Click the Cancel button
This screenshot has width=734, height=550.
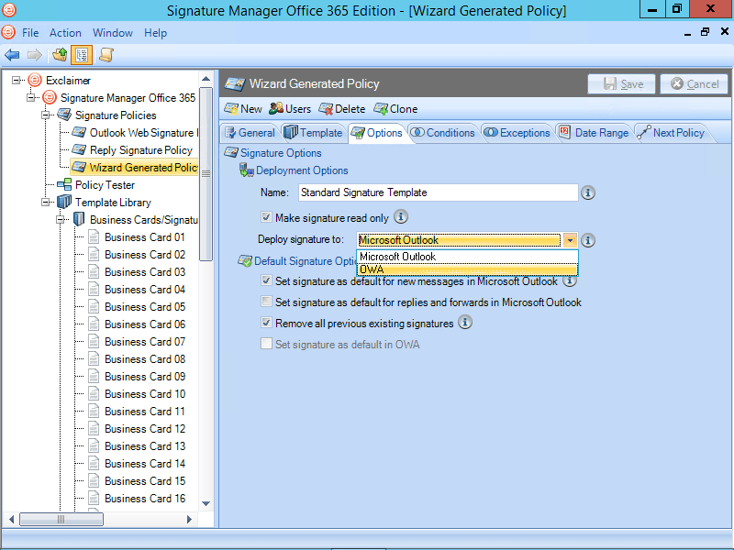(x=694, y=83)
